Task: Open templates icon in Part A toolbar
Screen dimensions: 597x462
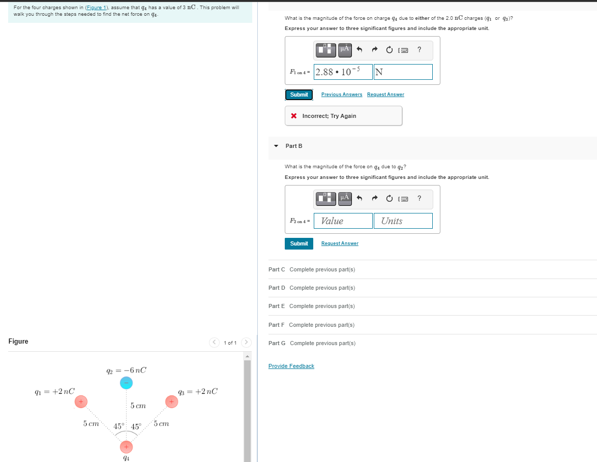Action: 326,50
